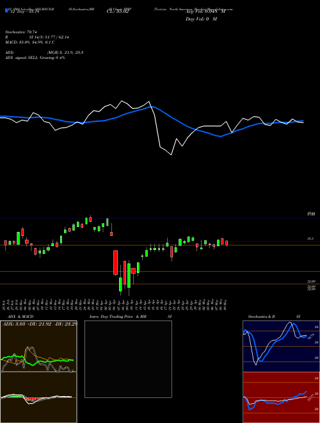
Task: Click the empty Intra Day Trading chart box
Action: coord(128,359)
